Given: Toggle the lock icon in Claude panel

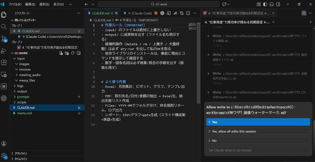Looking at the screenshot, I should [x=304, y=13].
